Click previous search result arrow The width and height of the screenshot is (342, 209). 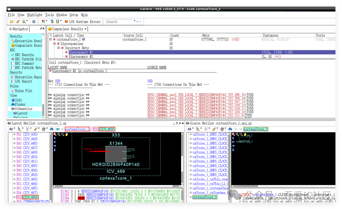[x=137, y=22]
